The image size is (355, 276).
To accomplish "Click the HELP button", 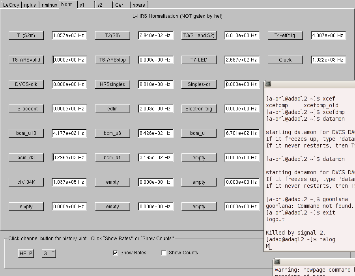I will tap(26, 254).
